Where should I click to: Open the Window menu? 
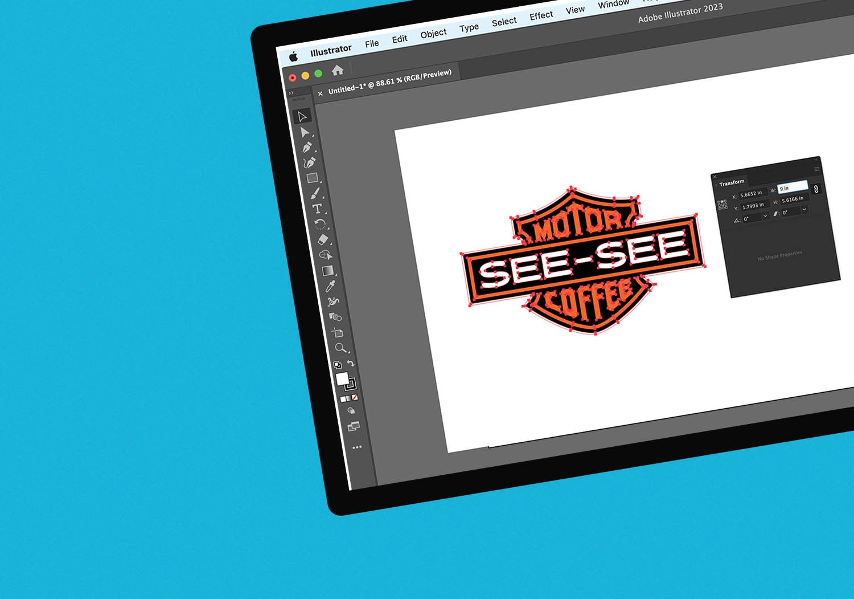pyautogui.click(x=613, y=4)
